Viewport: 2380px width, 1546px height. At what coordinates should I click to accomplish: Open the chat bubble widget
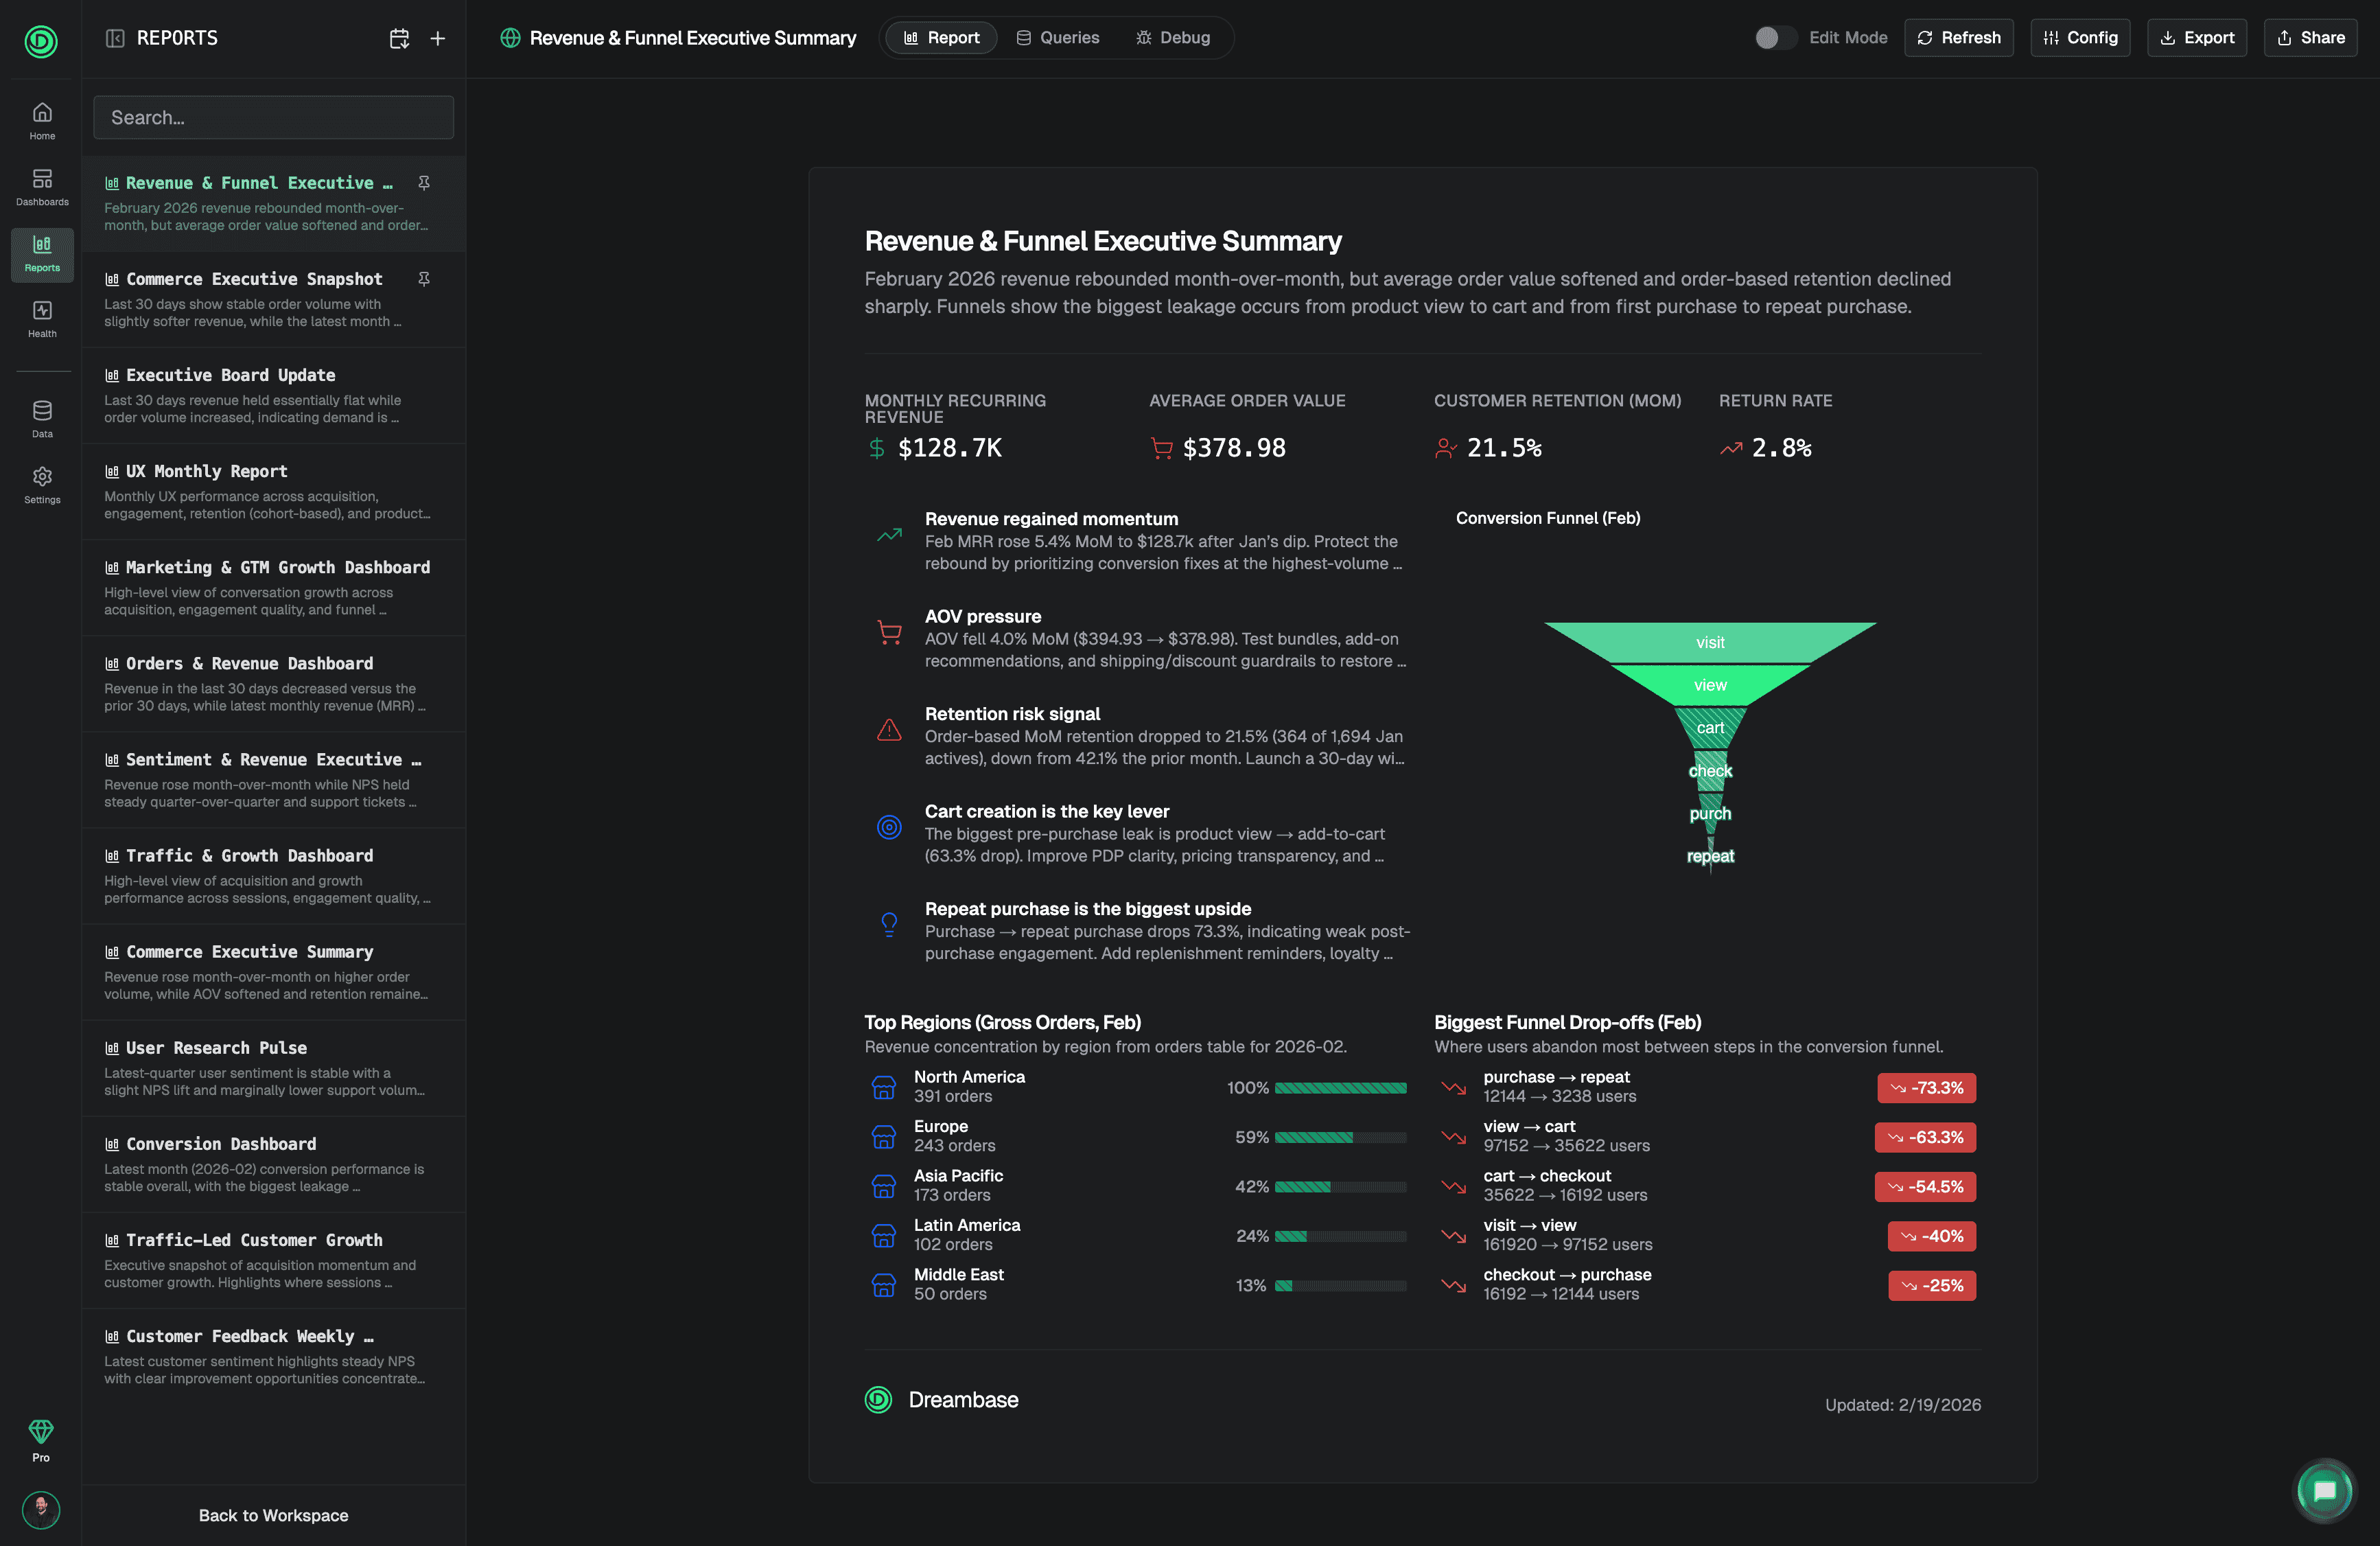[x=2324, y=1490]
